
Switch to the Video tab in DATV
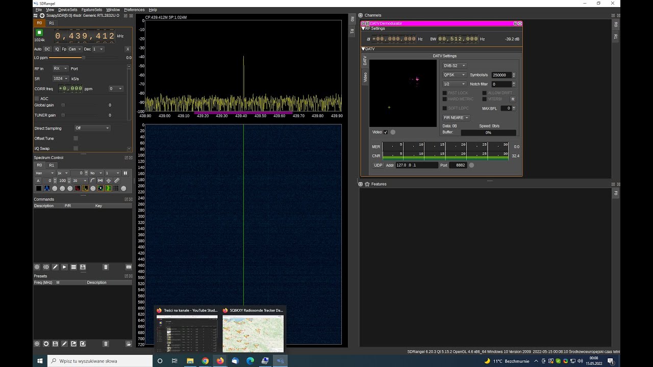coord(365,77)
